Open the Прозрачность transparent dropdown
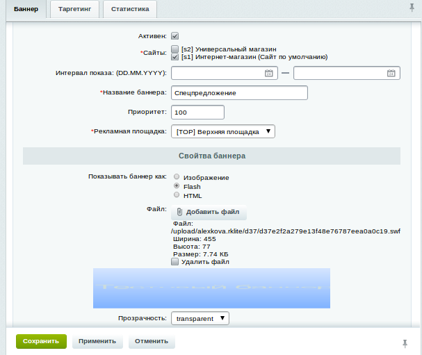The image size is (422, 355). (200, 318)
